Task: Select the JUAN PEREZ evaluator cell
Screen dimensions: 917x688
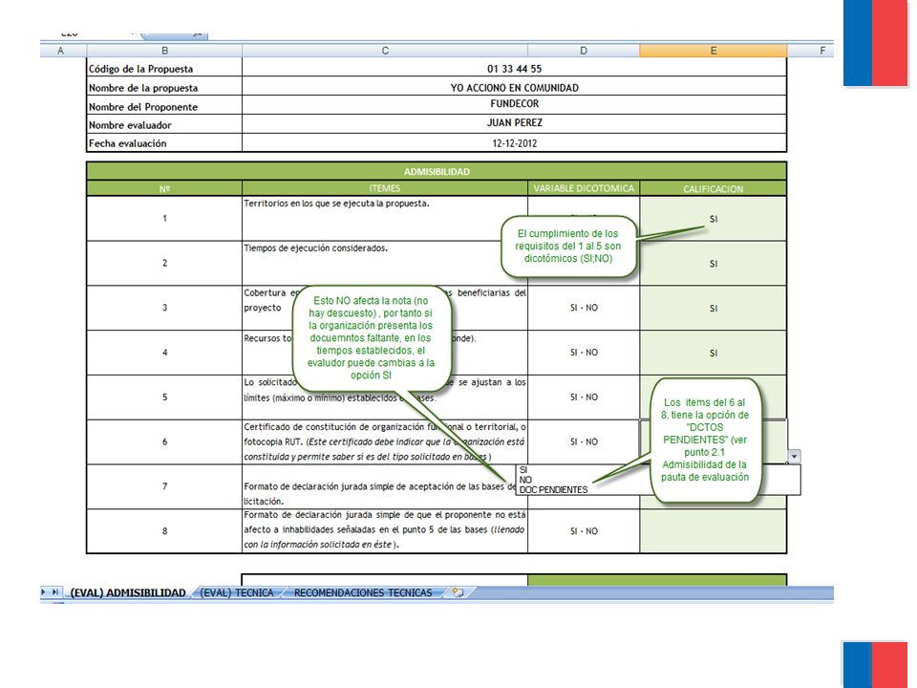Action: pos(514,123)
